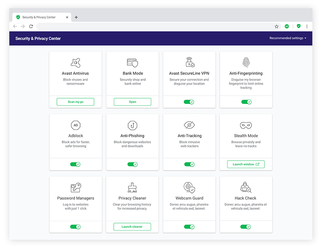Click 'Block ads for faster, safer browsing' text
Image resolution: width=322 pixels, height=248 pixels.
coord(76,144)
